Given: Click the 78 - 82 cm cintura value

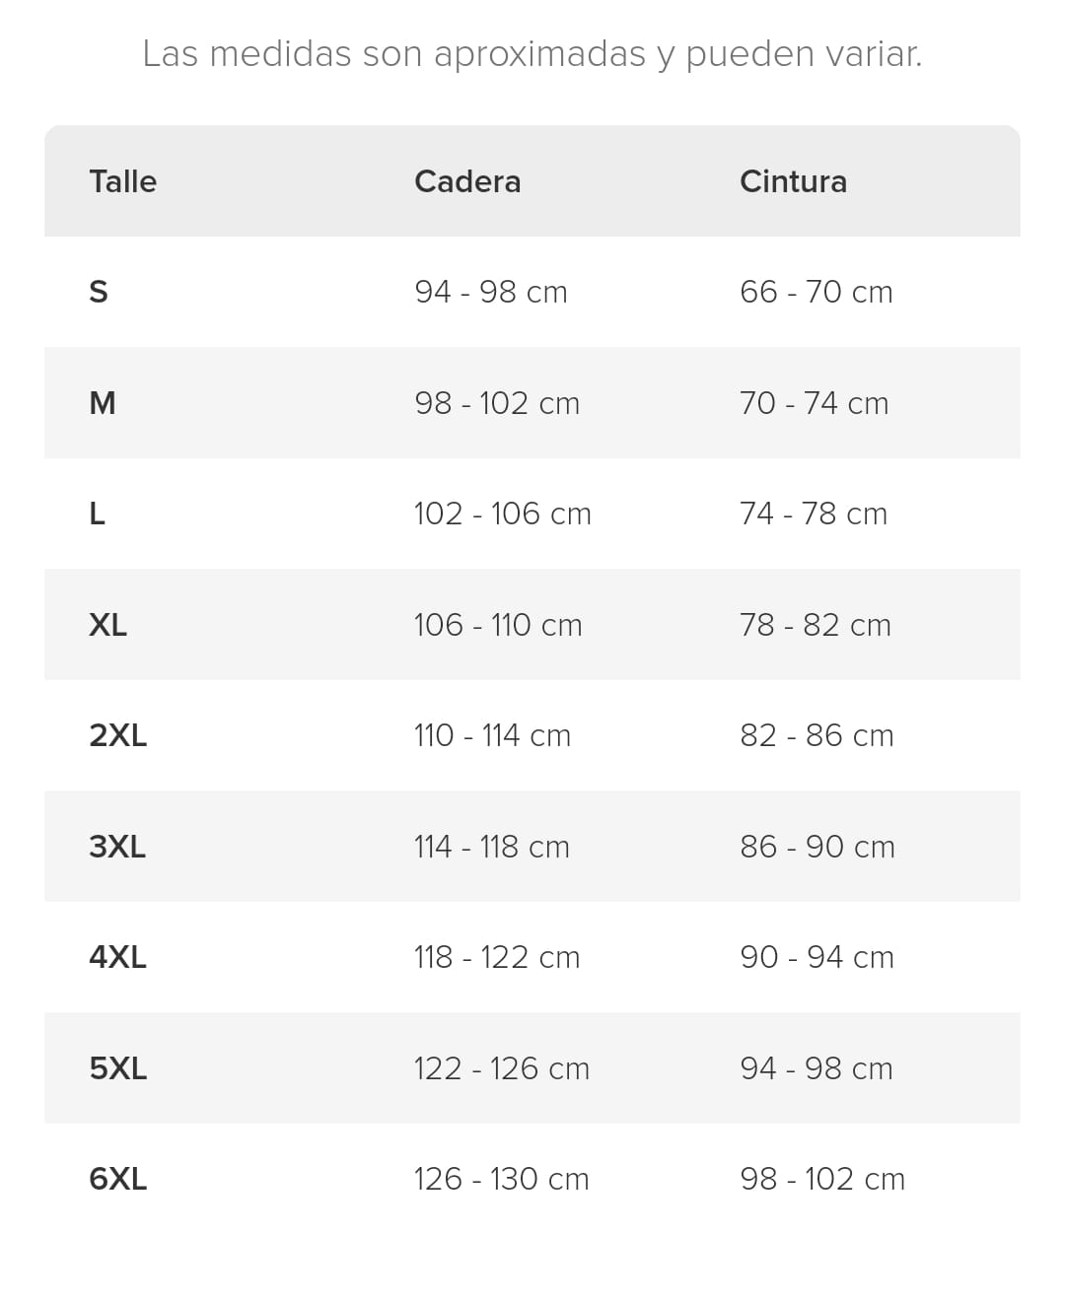Looking at the screenshot, I should (816, 625).
